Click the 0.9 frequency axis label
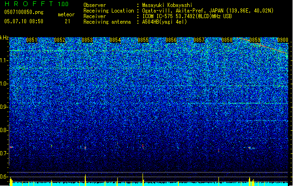293x186 pixels. pos(4,107)
